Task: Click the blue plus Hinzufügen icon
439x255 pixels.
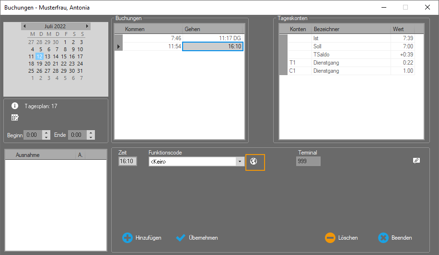Action: (127, 238)
